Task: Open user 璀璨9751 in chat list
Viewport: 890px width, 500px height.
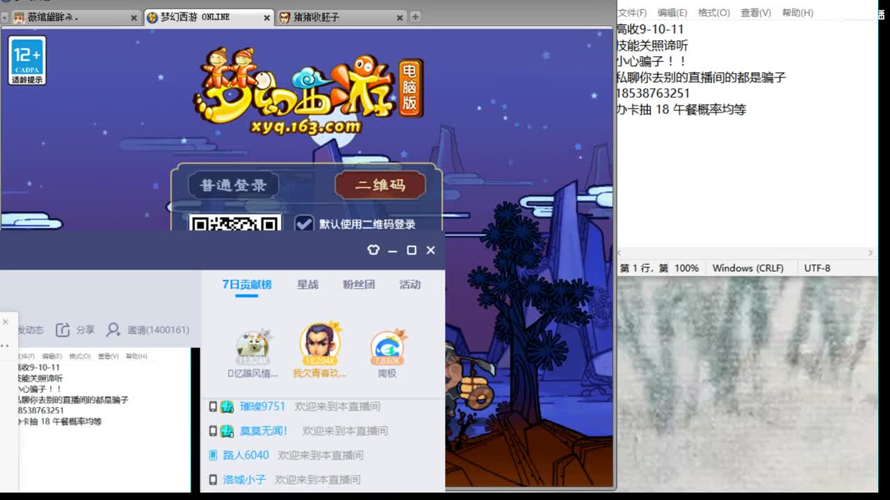Action: (x=262, y=406)
